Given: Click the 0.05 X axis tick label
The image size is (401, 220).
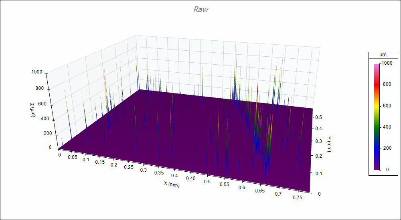Looking at the screenshot, I should (72, 157).
